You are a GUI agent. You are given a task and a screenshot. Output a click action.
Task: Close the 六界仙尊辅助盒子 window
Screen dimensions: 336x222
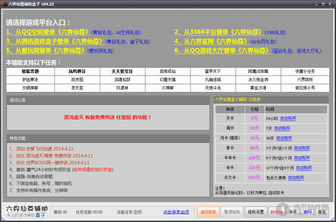330,4
